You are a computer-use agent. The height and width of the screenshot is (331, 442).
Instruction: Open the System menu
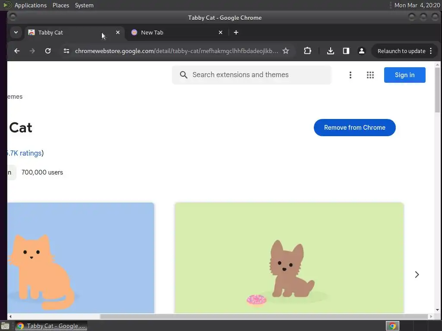tap(84, 5)
